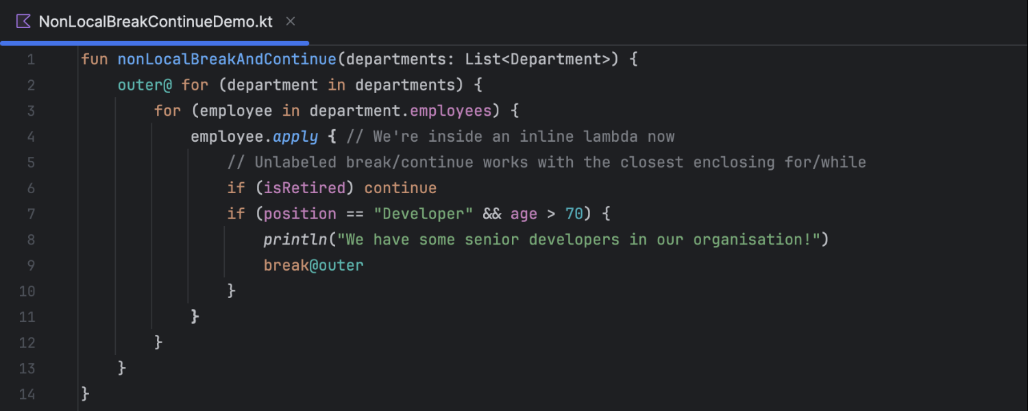Image resolution: width=1028 pixels, height=411 pixels.
Task: Click the apply lambda call on line 4
Action: point(295,136)
